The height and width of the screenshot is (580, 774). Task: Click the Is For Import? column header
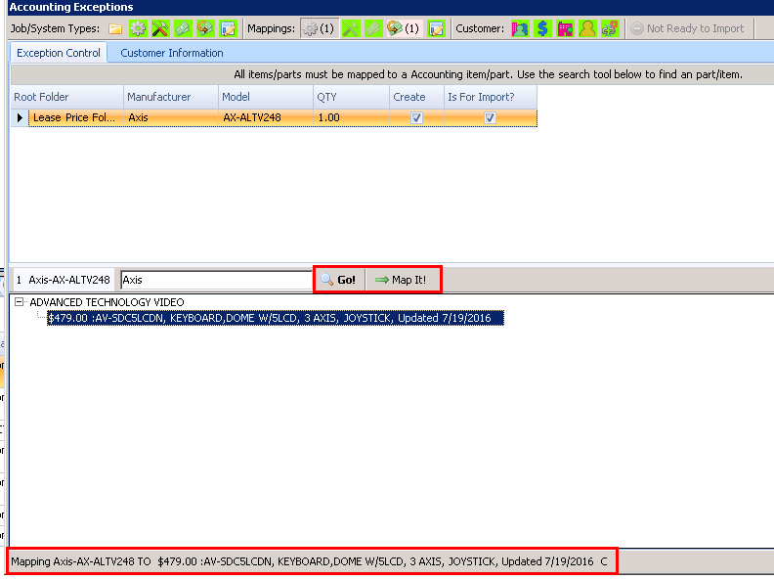(x=491, y=97)
